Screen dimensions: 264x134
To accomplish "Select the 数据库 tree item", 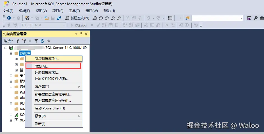I will (x=25, y=53).
